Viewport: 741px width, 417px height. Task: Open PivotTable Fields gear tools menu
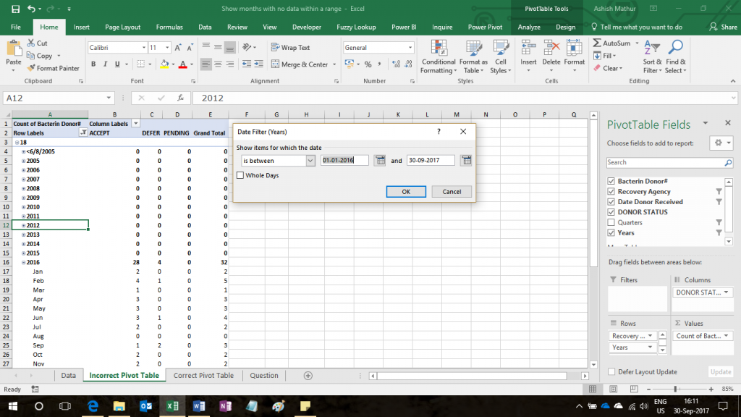click(721, 143)
